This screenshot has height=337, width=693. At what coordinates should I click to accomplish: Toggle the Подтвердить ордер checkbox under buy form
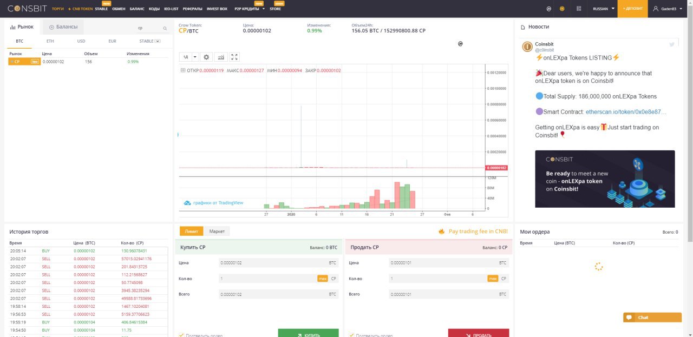point(181,335)
